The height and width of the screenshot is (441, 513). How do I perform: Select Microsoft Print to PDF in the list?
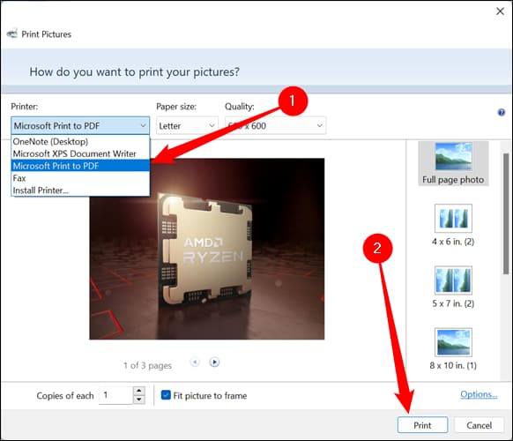click(x=80, y=166)
